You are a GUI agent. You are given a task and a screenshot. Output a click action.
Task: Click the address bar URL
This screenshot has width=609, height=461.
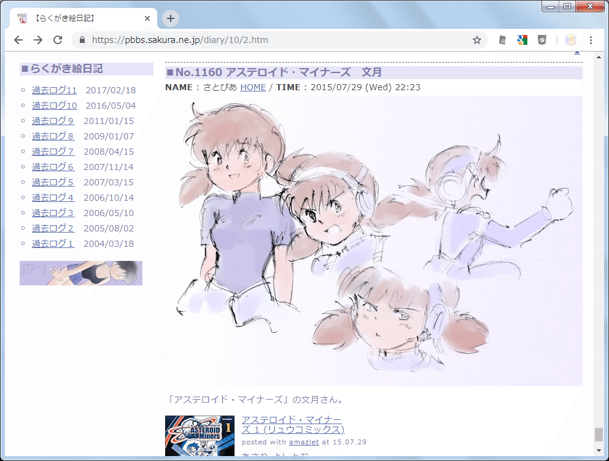tap(180, 40)
